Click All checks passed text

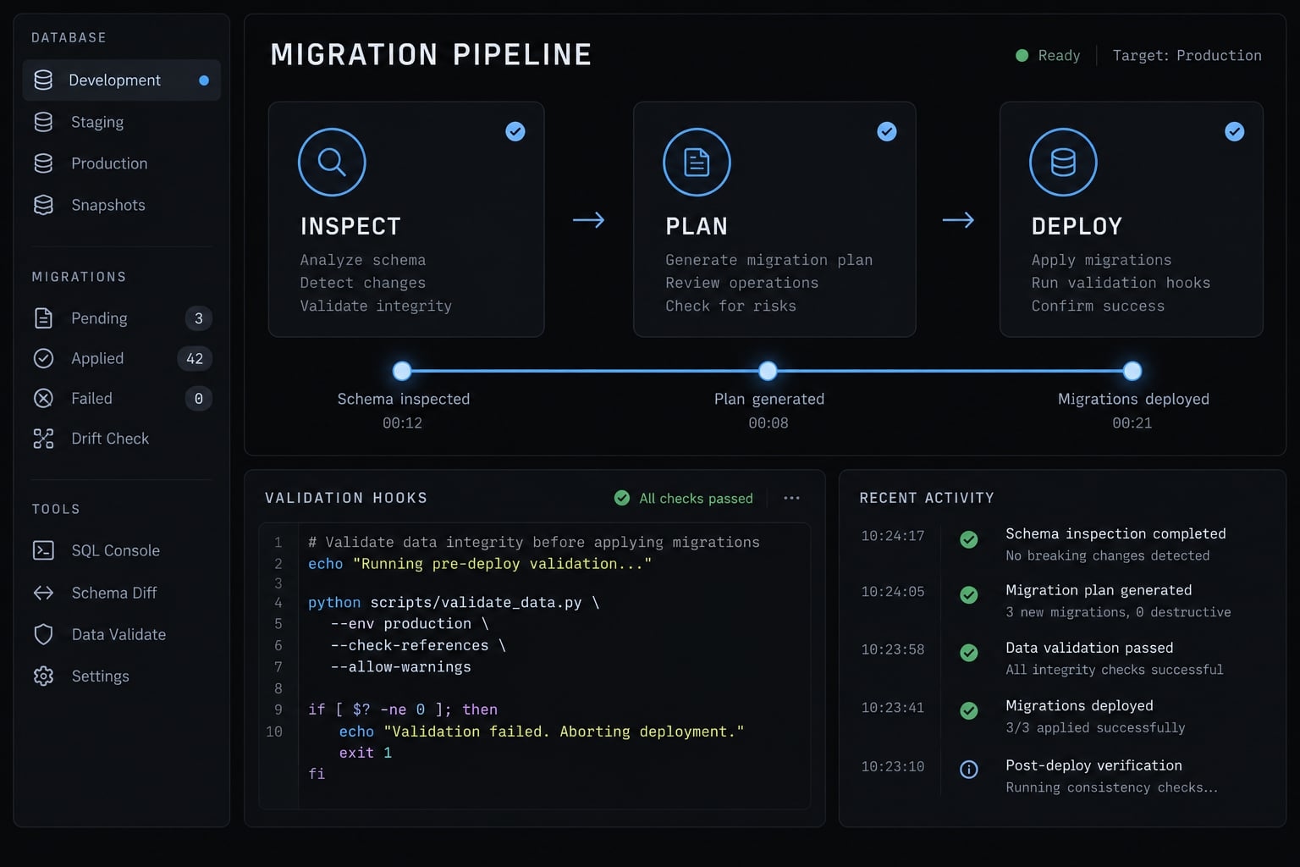pyautogui.click(x=696, y=499)
